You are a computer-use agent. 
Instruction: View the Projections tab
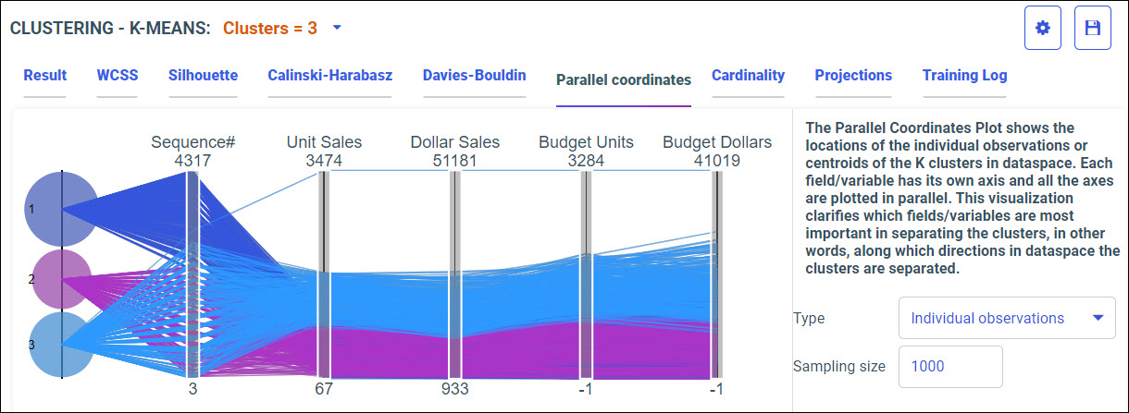coord(853,76)
